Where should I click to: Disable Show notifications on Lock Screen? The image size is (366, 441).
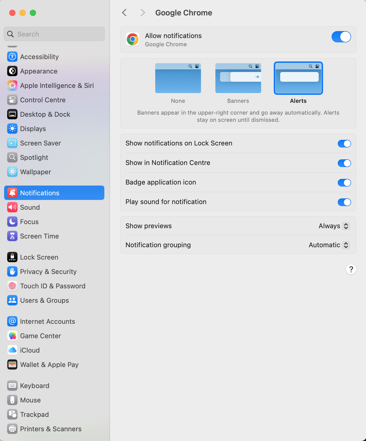pos(344,144)
